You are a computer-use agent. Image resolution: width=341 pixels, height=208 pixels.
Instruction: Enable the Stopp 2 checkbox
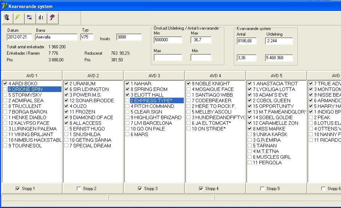(x=79, y=189)
